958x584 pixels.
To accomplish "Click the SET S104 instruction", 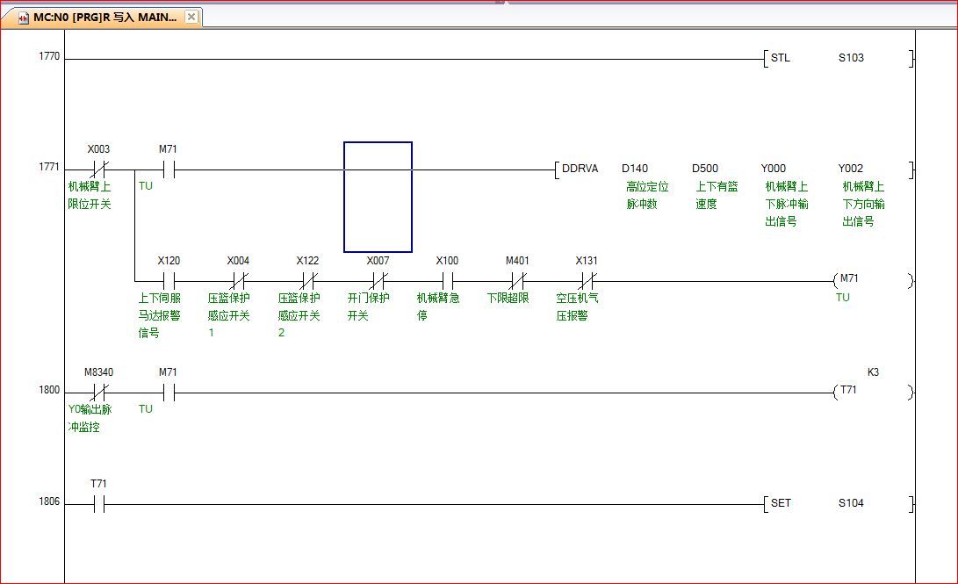I will point(780,504).
